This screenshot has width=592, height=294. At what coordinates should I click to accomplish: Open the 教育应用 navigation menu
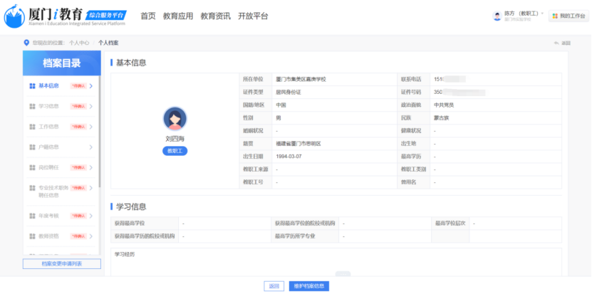pos(177,16)
